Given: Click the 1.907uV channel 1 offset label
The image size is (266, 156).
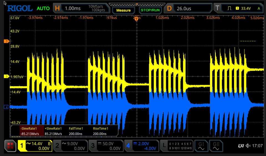Looking at the screenshot, I should [x=17, y=77].
